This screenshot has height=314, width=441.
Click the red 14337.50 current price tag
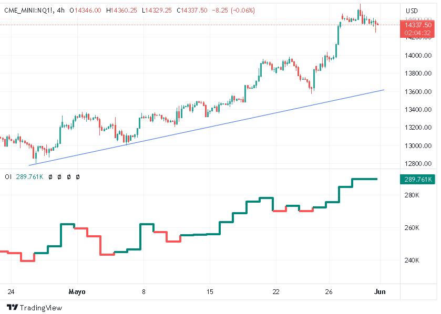(418, 25)
